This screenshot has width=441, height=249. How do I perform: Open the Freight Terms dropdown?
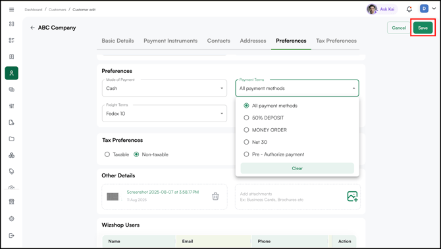click(x=165, y=114)
